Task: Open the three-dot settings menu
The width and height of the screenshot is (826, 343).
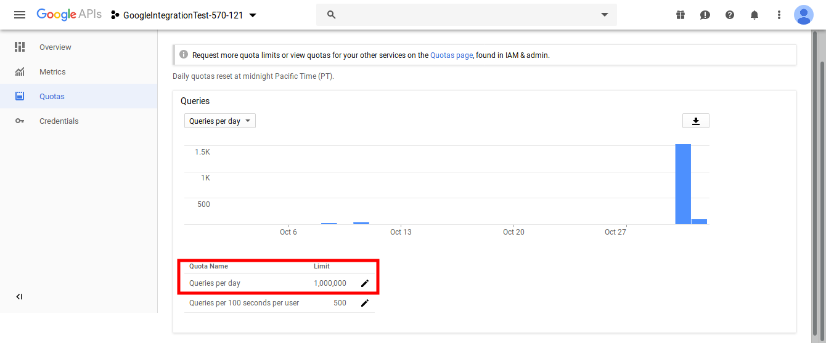Action: (779, 15)
